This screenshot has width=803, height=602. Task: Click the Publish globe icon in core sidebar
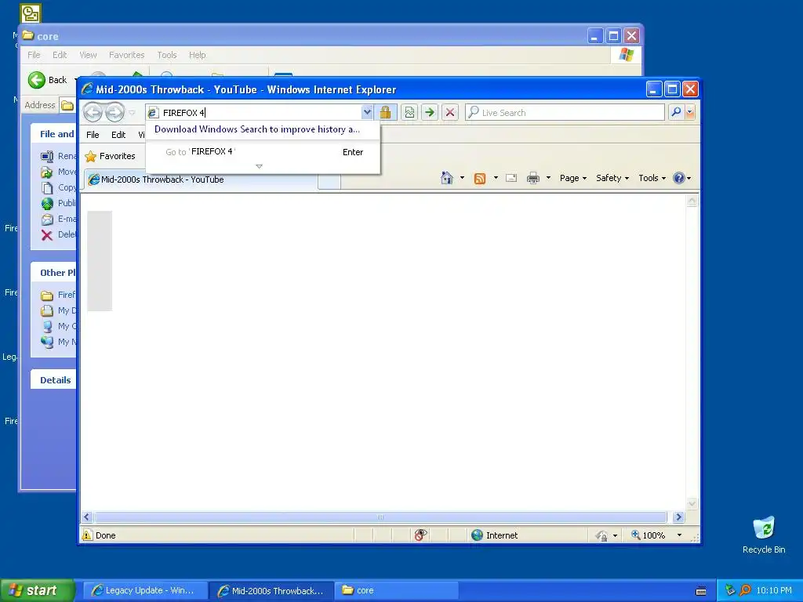point(47,204)
